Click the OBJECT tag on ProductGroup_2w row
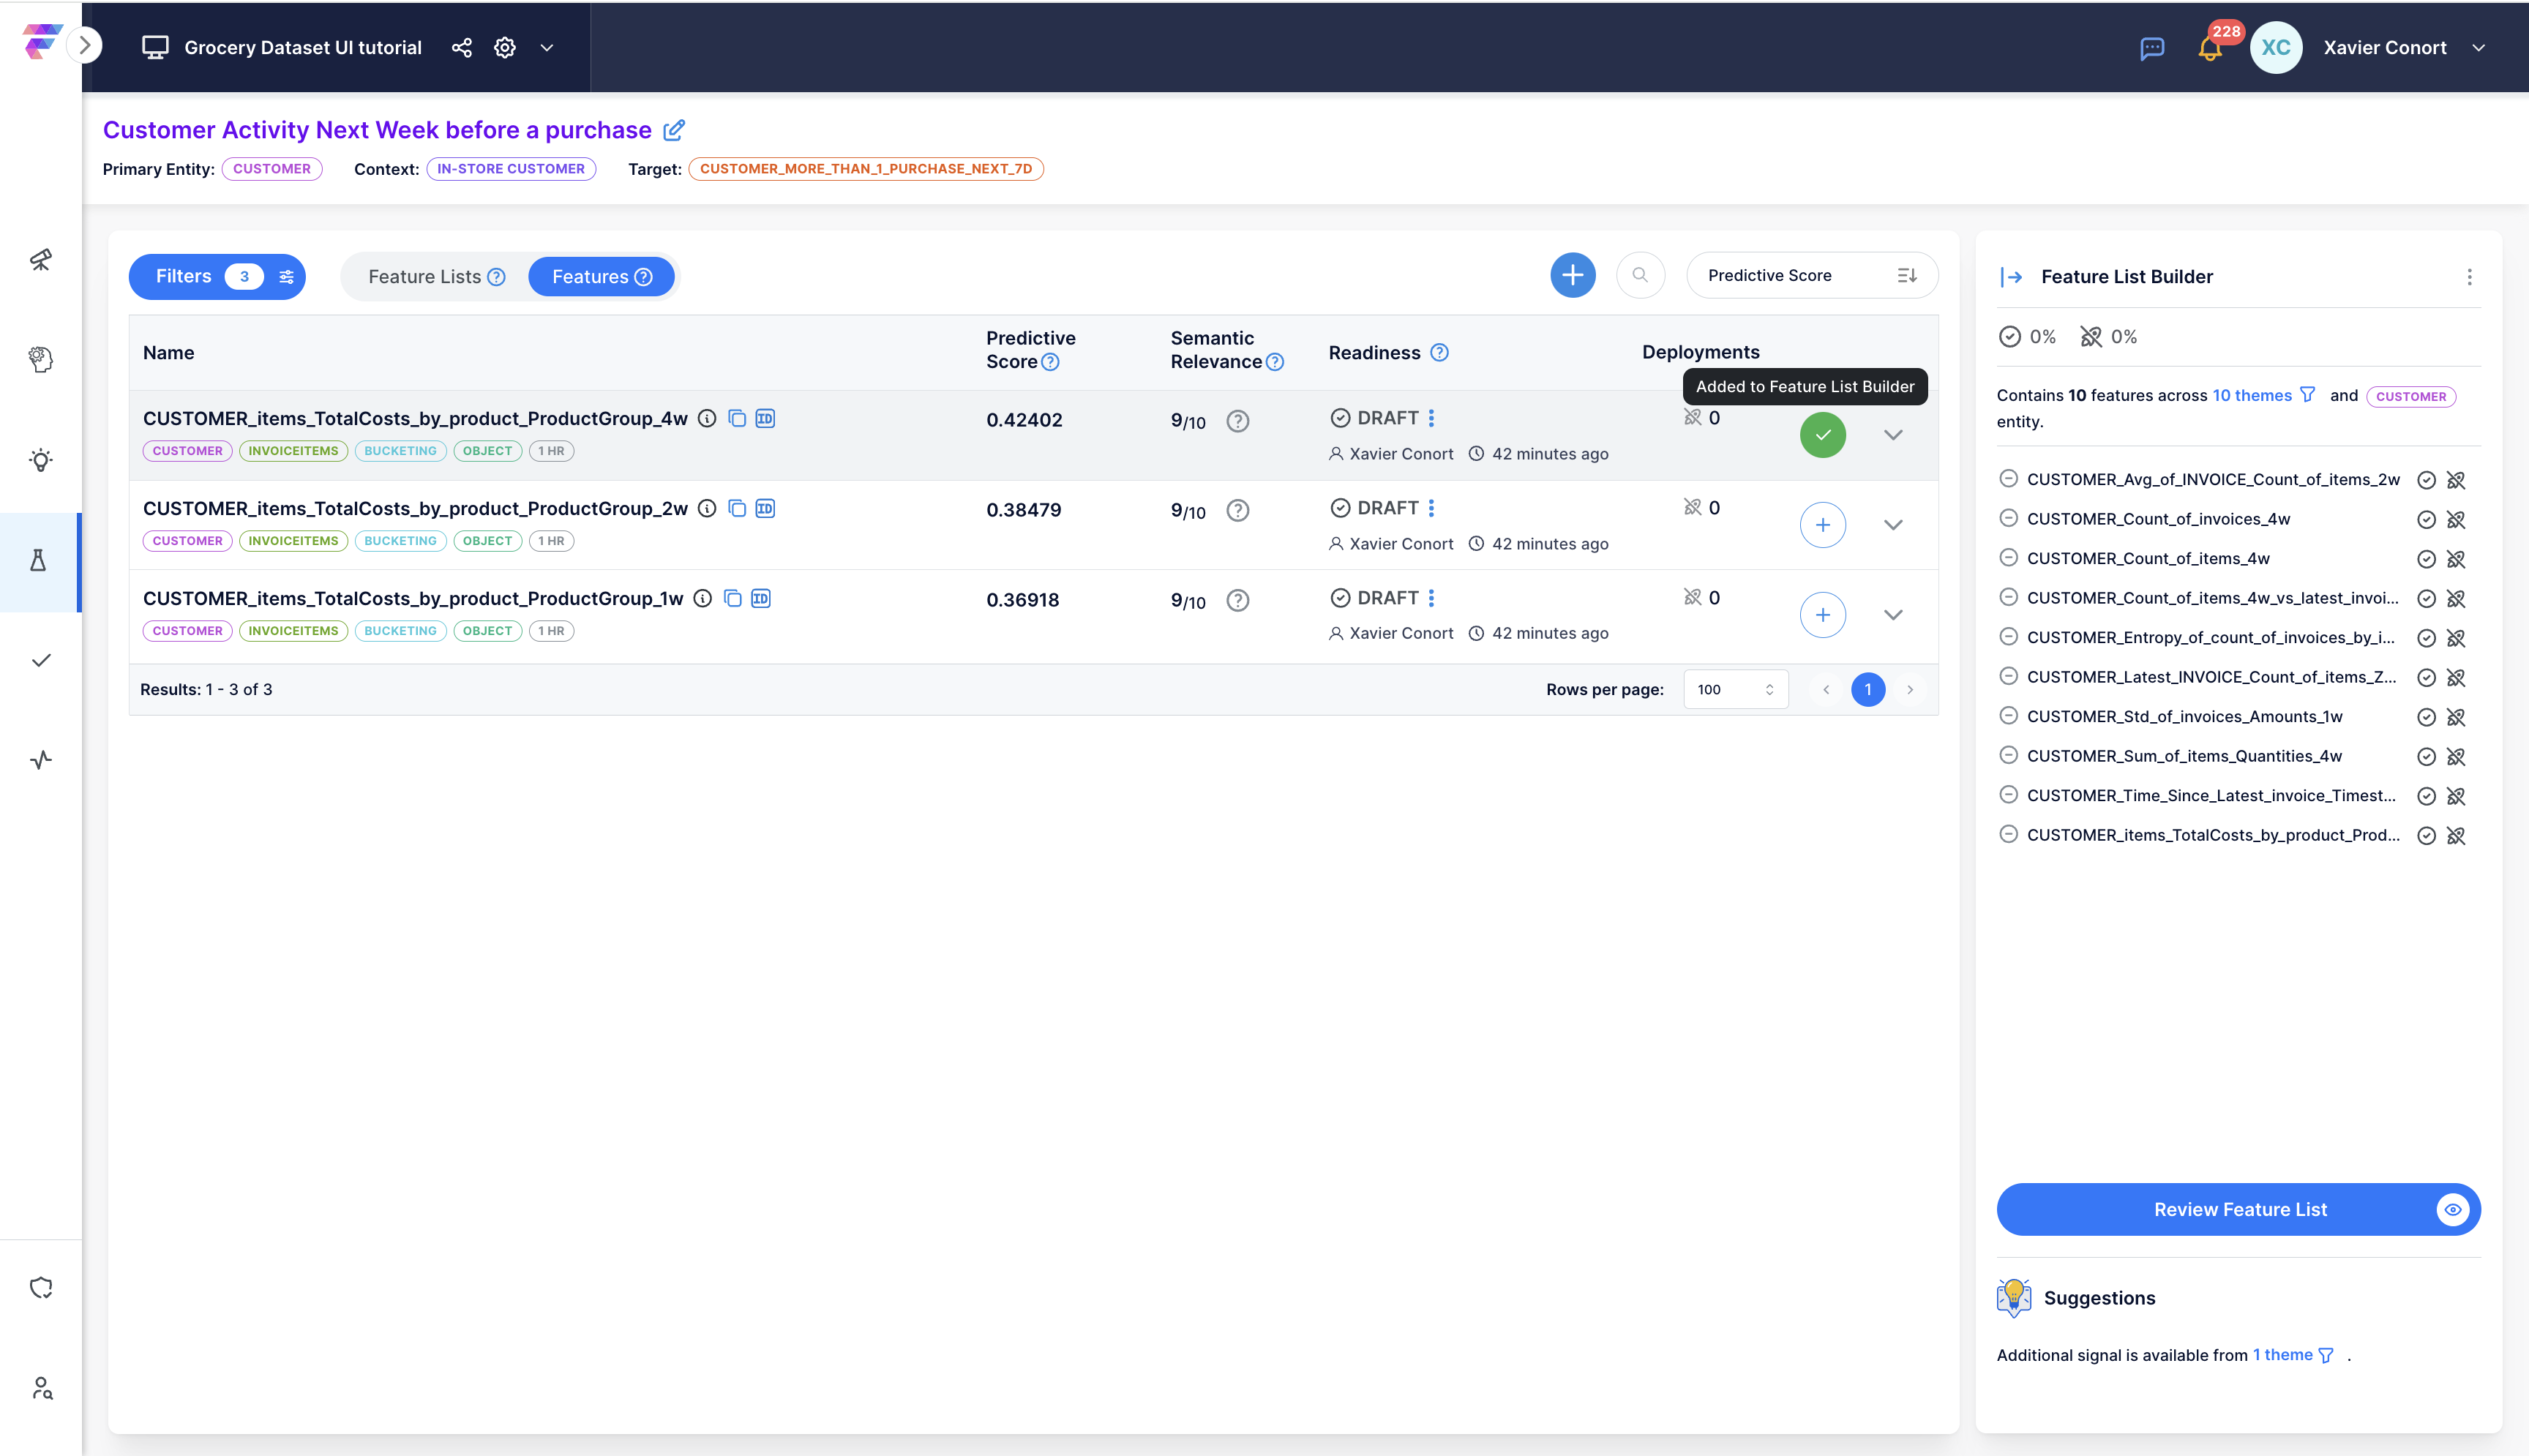Viewport: 2529px width, 1456px height. (487, 541)
